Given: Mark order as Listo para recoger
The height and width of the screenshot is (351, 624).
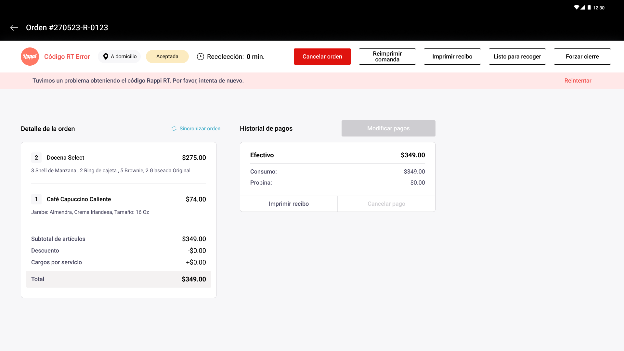Looking at the screenshot, I should coord(517,57).
